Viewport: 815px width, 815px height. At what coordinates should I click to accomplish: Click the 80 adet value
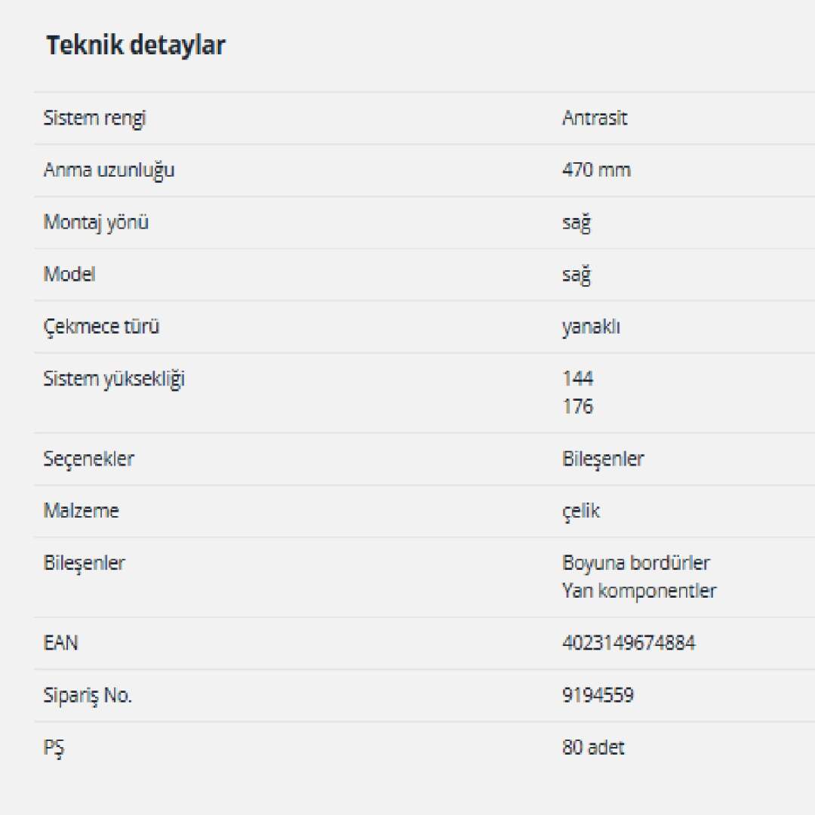593,748
